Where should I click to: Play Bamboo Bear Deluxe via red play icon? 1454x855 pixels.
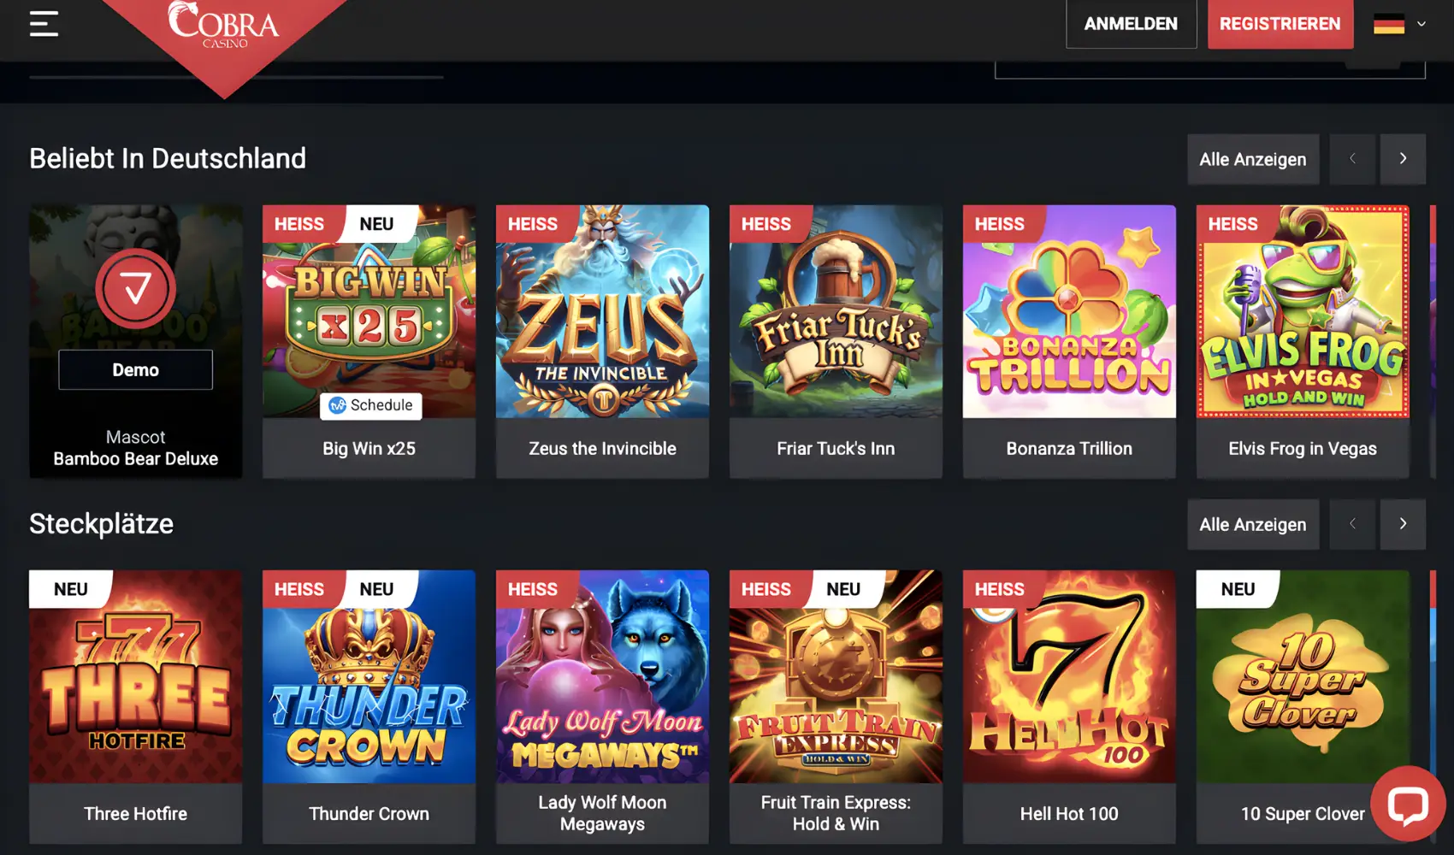click(x=136, y=289)
